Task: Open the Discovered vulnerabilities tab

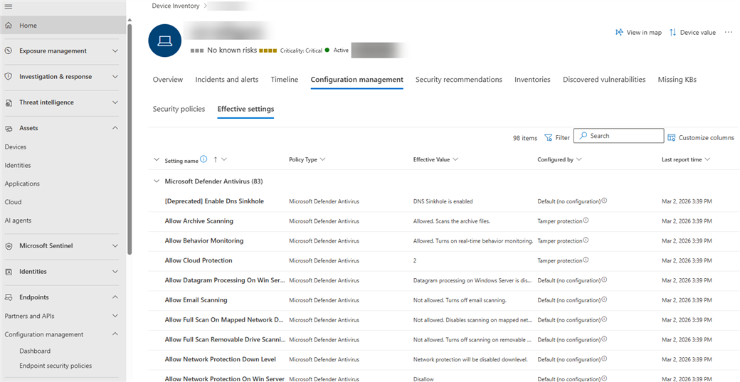Action: (604, 80)
